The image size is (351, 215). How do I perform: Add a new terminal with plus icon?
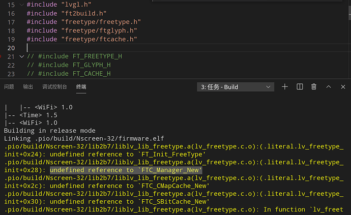284,87
